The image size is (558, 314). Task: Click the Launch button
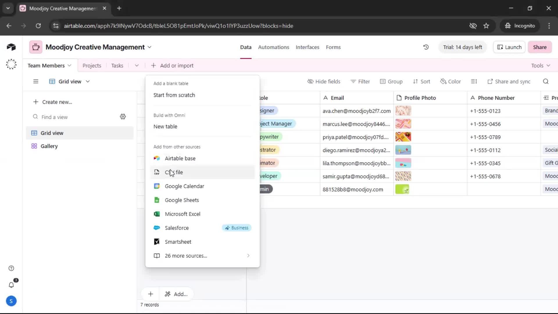click(x=509, y=47)
